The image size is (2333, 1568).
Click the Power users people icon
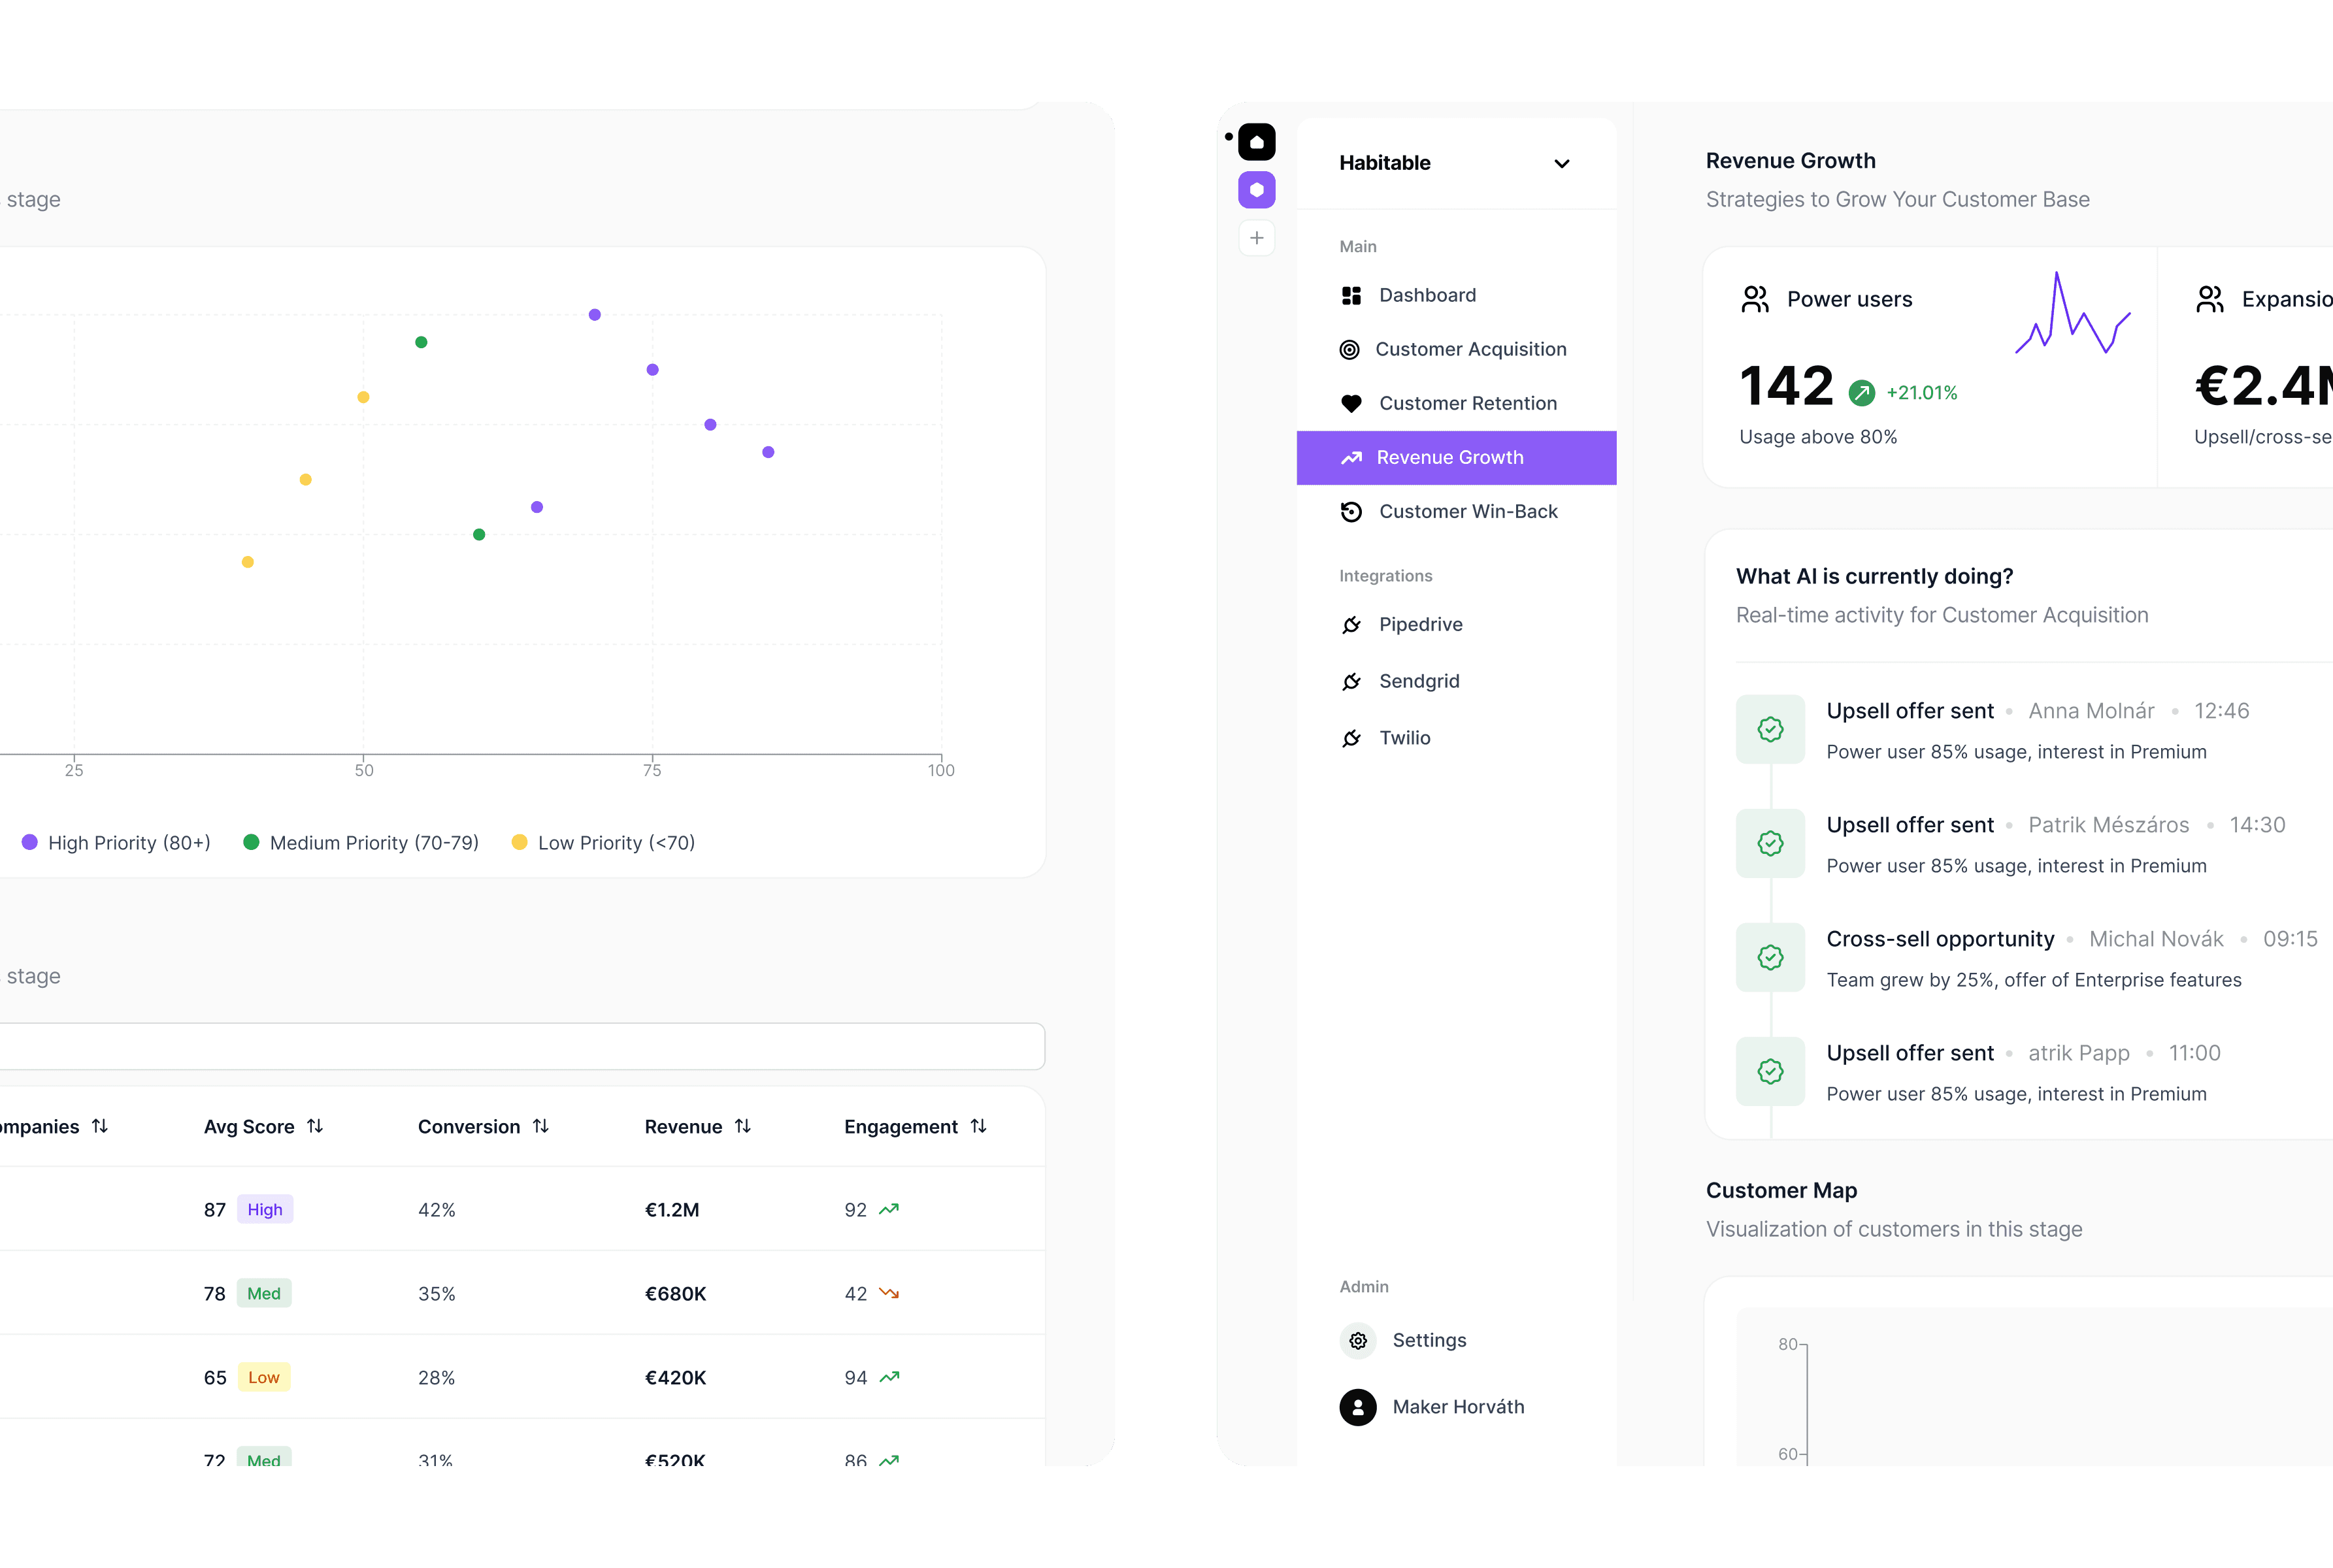1755,300
